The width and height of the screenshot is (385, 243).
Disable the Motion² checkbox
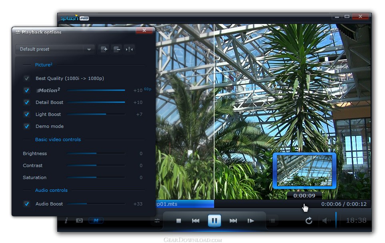(26, 90)
